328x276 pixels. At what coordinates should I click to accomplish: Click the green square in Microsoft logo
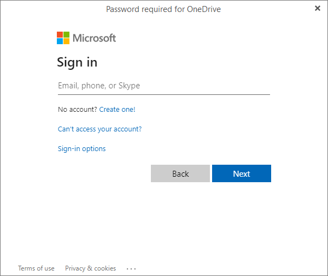pos(67,34)
